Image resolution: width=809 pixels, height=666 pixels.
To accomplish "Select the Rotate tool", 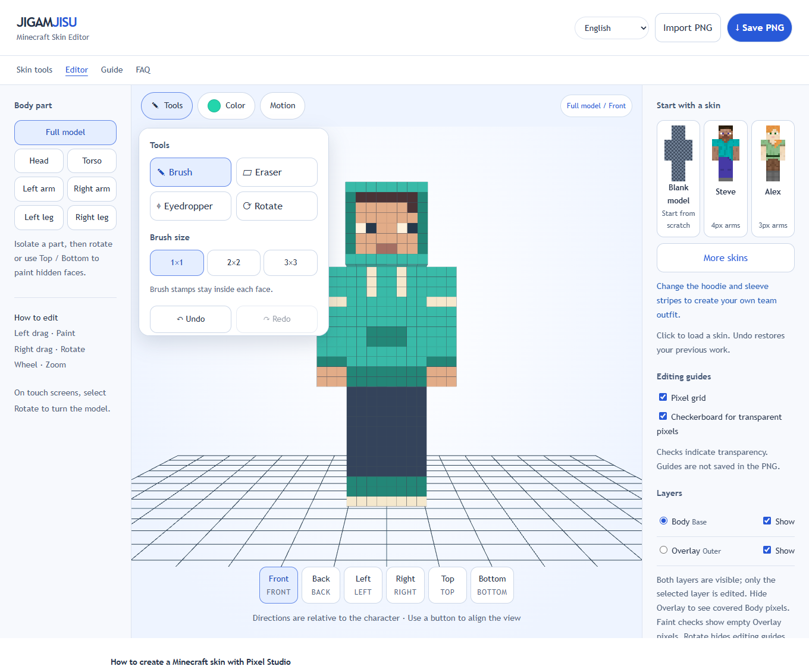I will point(277,206).
